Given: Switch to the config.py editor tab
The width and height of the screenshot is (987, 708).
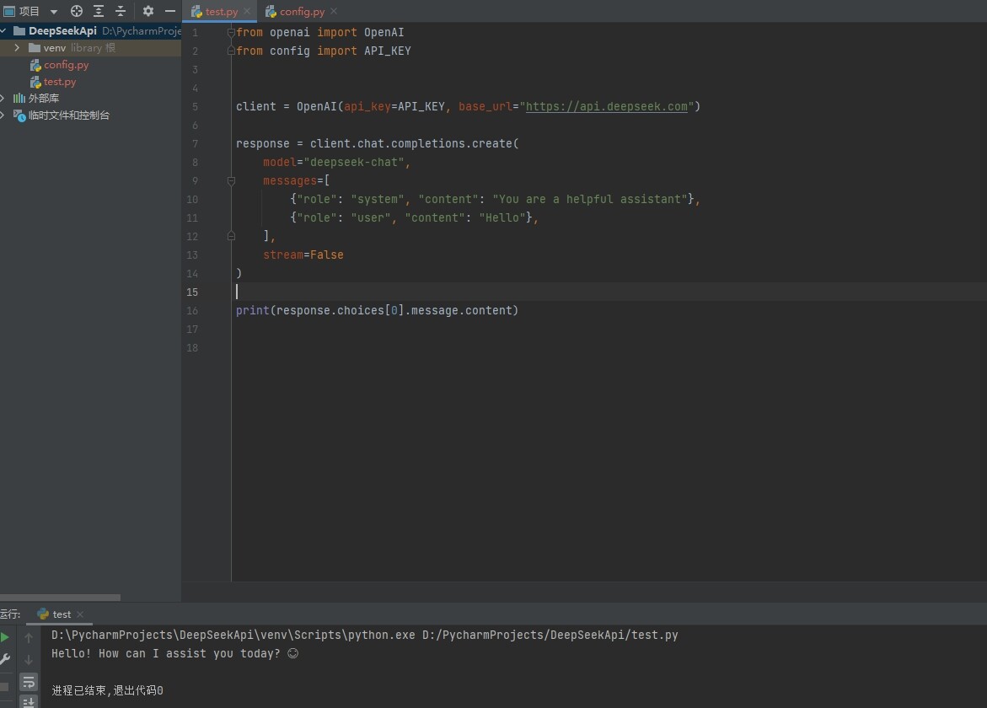Looking at the screenshot, I should [x=302, y=12].
